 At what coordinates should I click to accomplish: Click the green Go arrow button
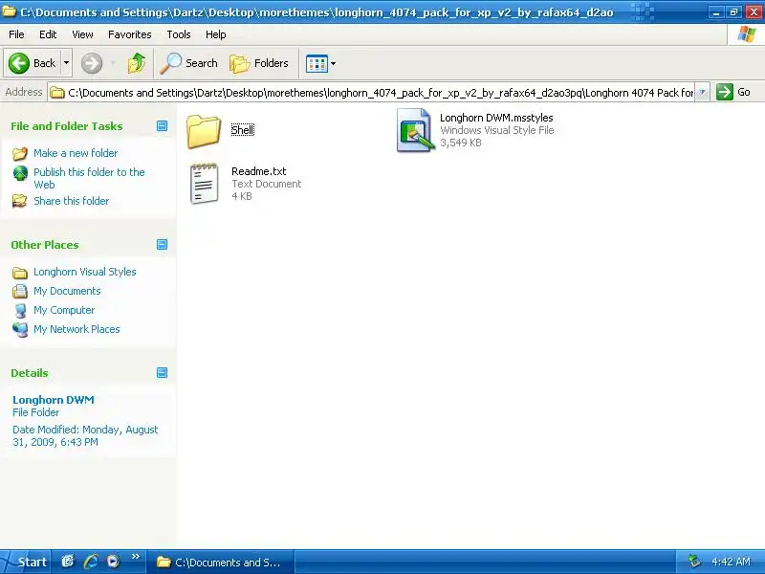coord(725,92)
